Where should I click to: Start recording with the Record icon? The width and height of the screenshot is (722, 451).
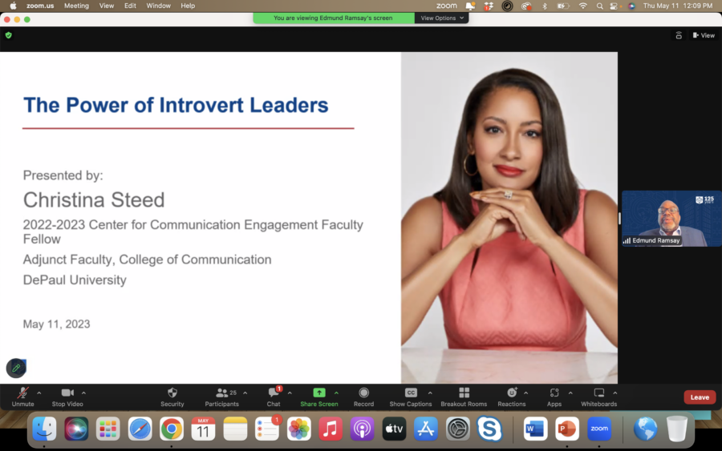[x=363, y=393]
